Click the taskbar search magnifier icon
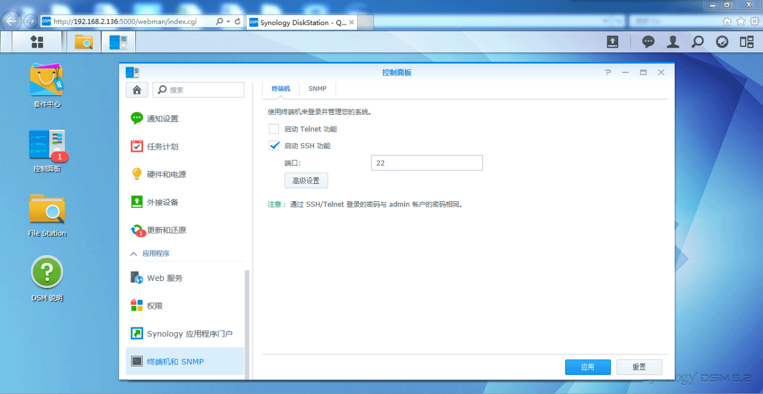This screenshot has width=763, height=394. click(697, 42)
